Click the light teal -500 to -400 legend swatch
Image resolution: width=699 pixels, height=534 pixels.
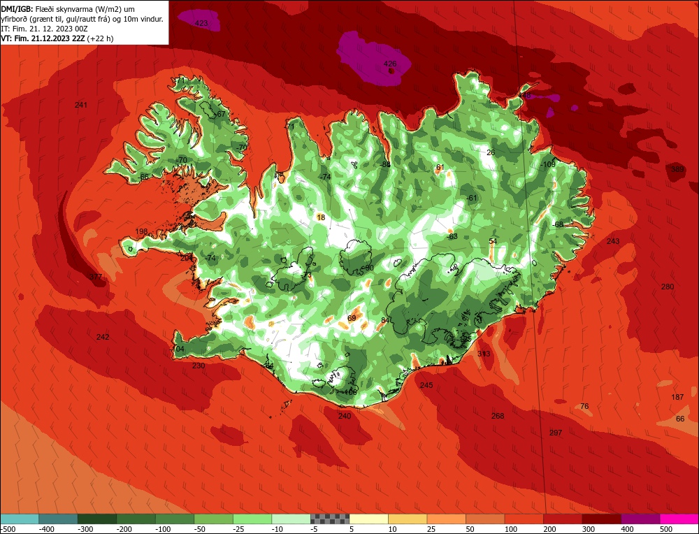[x=20, y=519]
